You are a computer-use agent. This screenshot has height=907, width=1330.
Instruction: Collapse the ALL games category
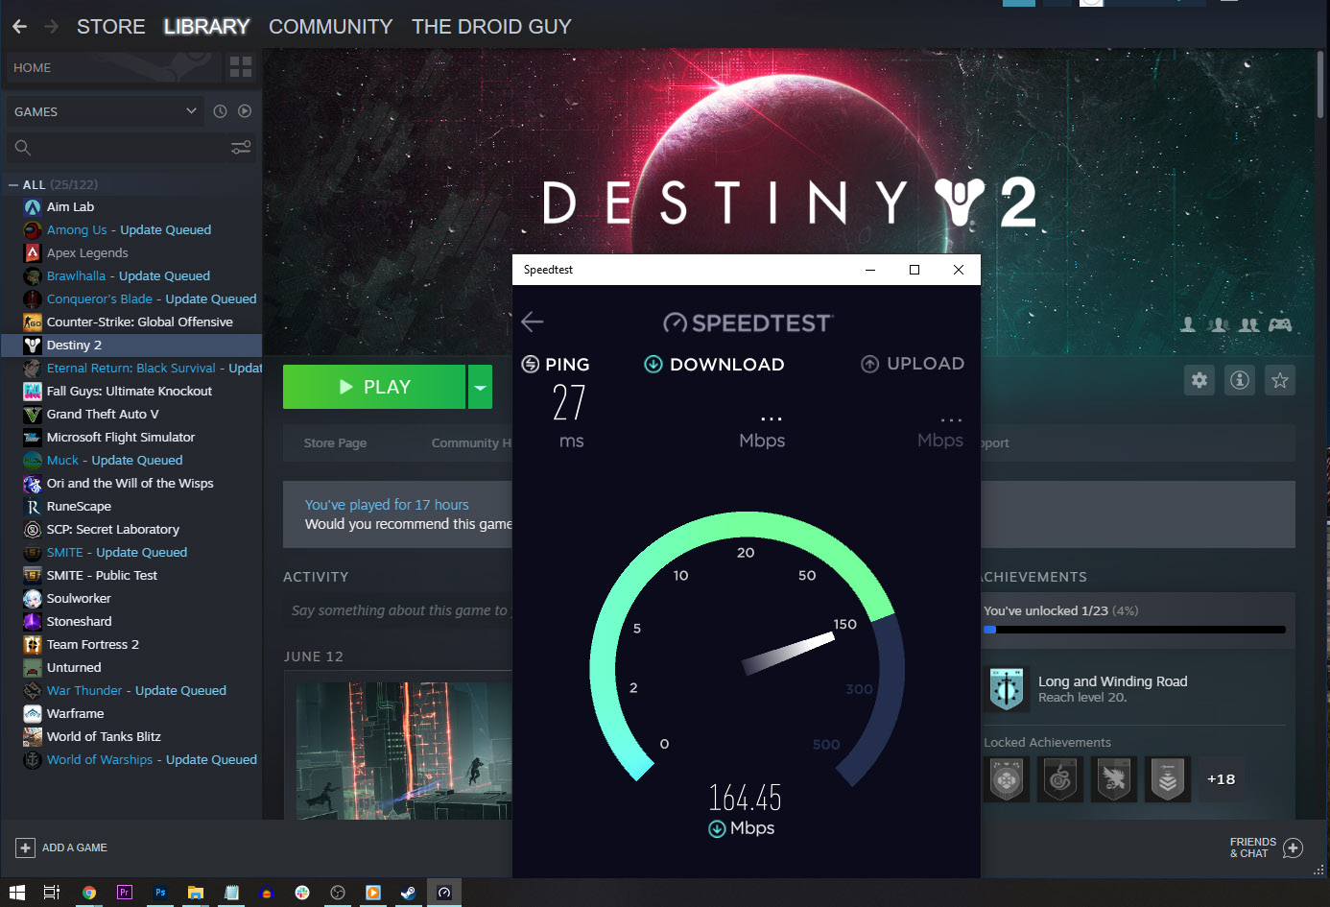coord(13,184)
